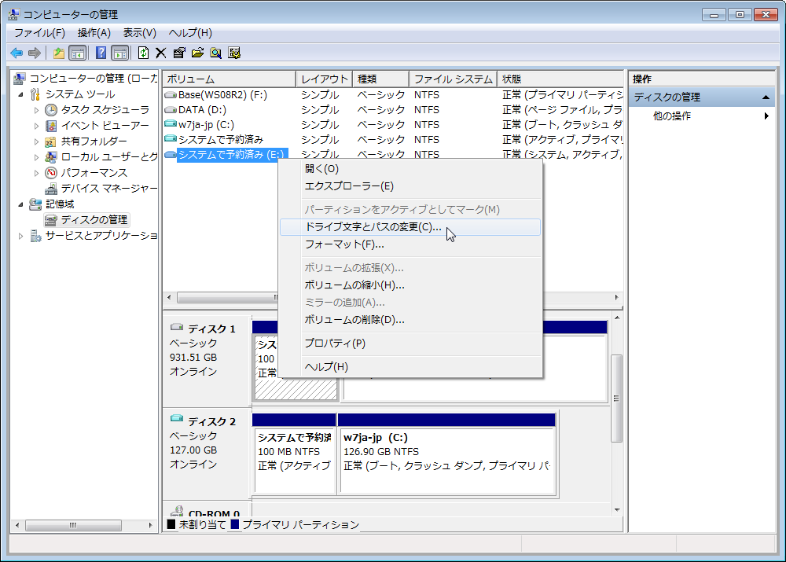This screenshot has height=562, width=786.
Task: Click the green Refresh toolbar icon
Action: point(143,53)
